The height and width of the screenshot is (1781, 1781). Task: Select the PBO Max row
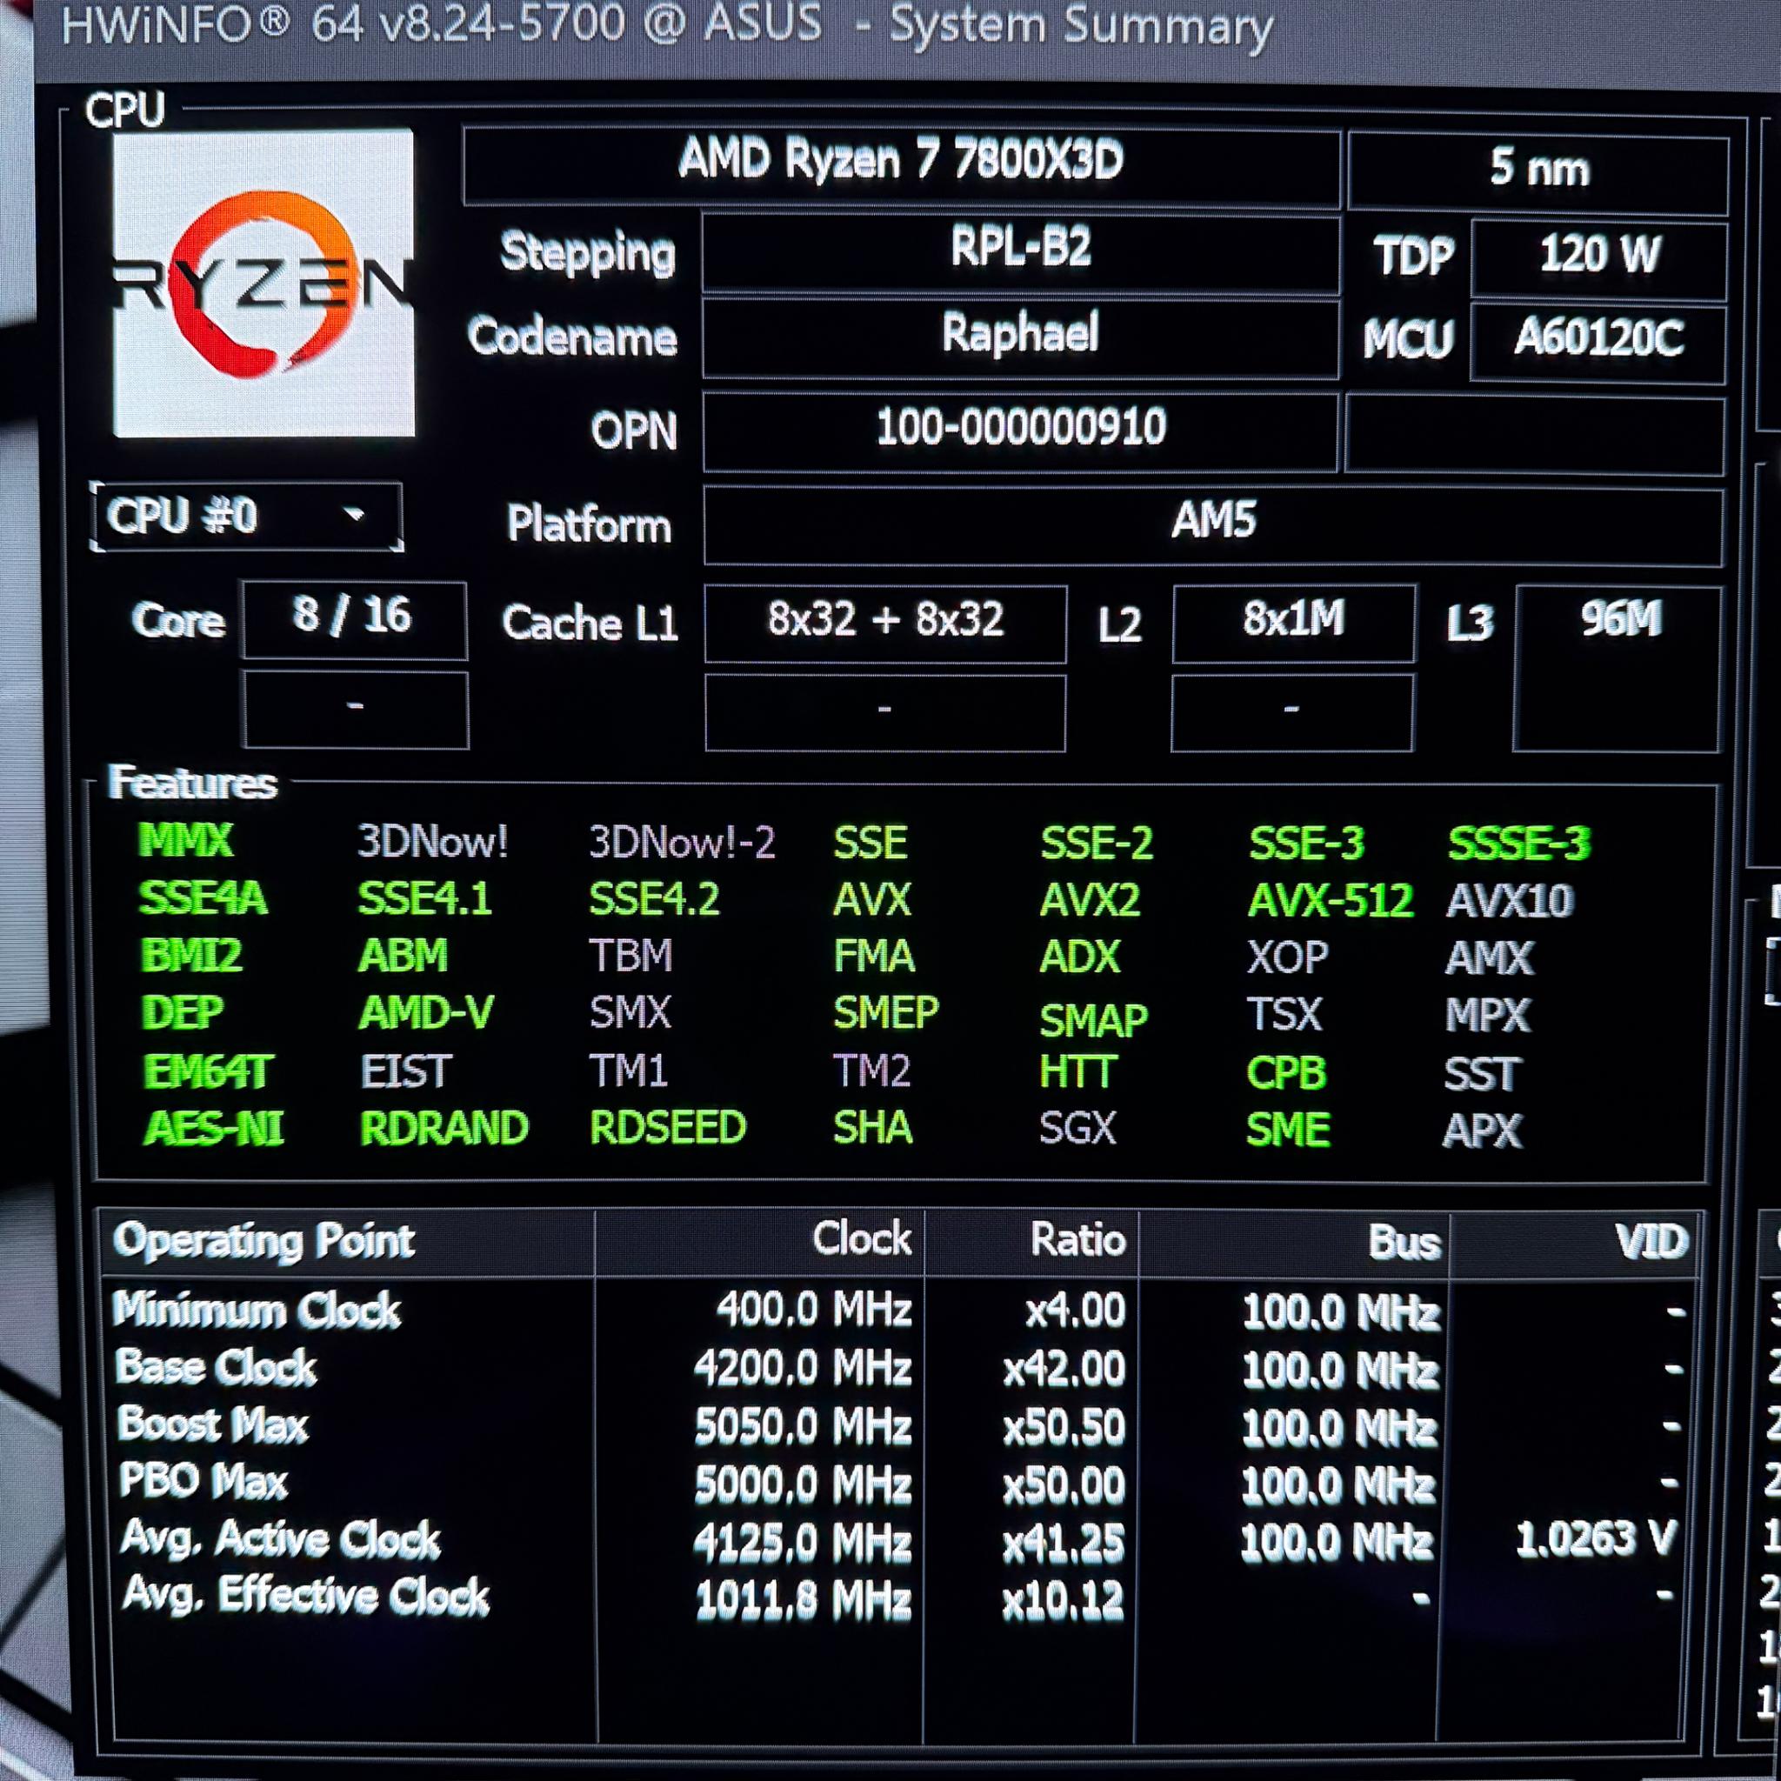(900, 1484)
